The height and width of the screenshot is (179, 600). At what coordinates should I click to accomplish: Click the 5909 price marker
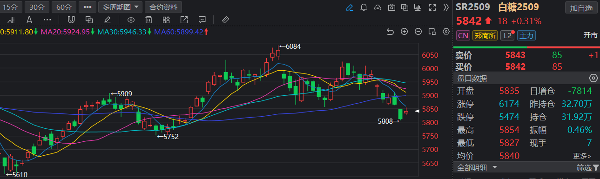click(x=121, y=93)
